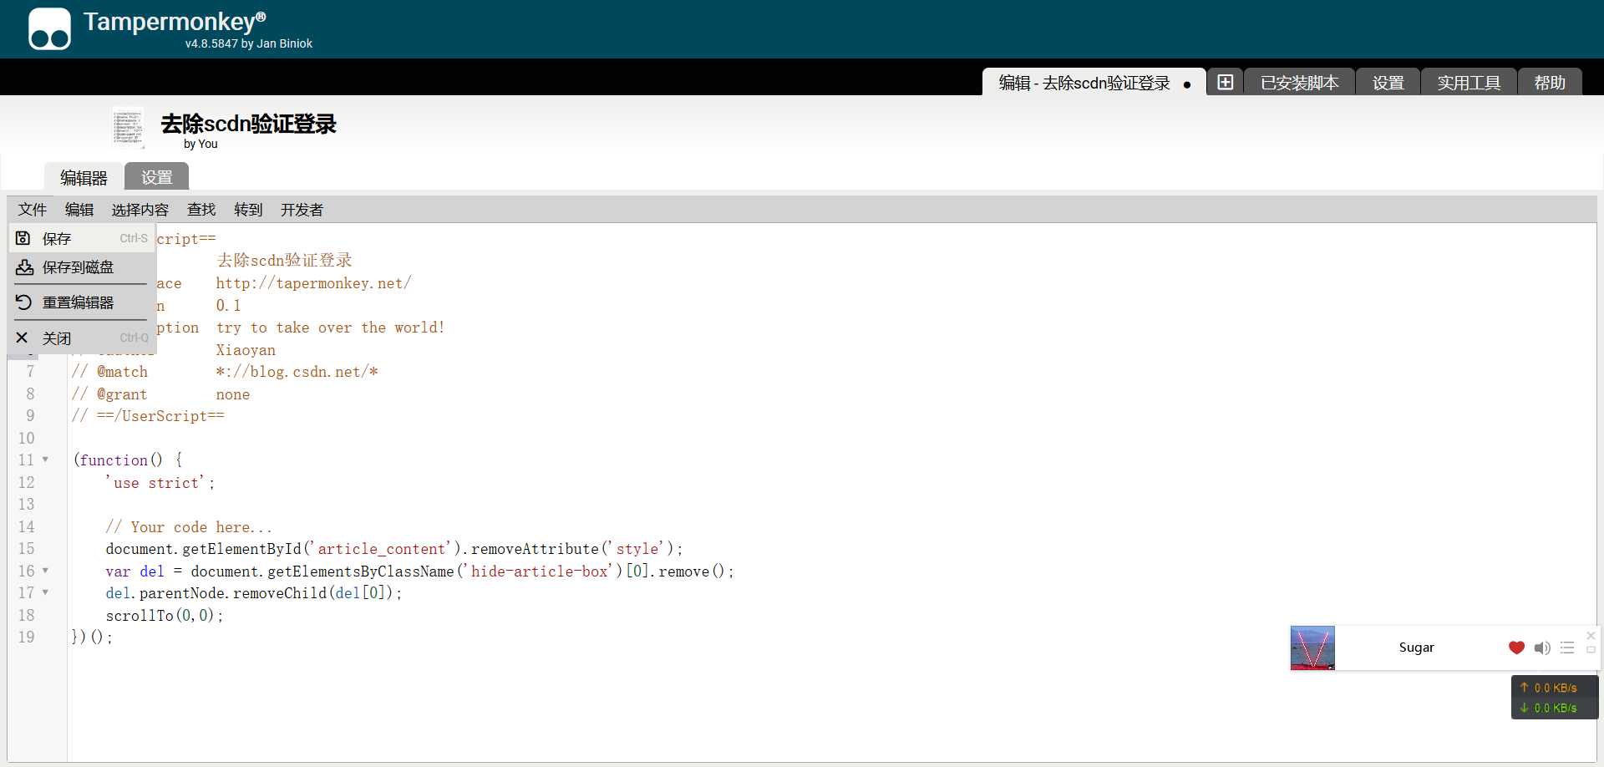1604x767 pixels.
Task: Click line number 15 in the gutter
Action: tap(27, 549)
